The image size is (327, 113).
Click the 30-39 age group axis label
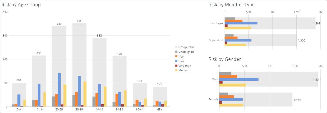click(x=79, y=110)
